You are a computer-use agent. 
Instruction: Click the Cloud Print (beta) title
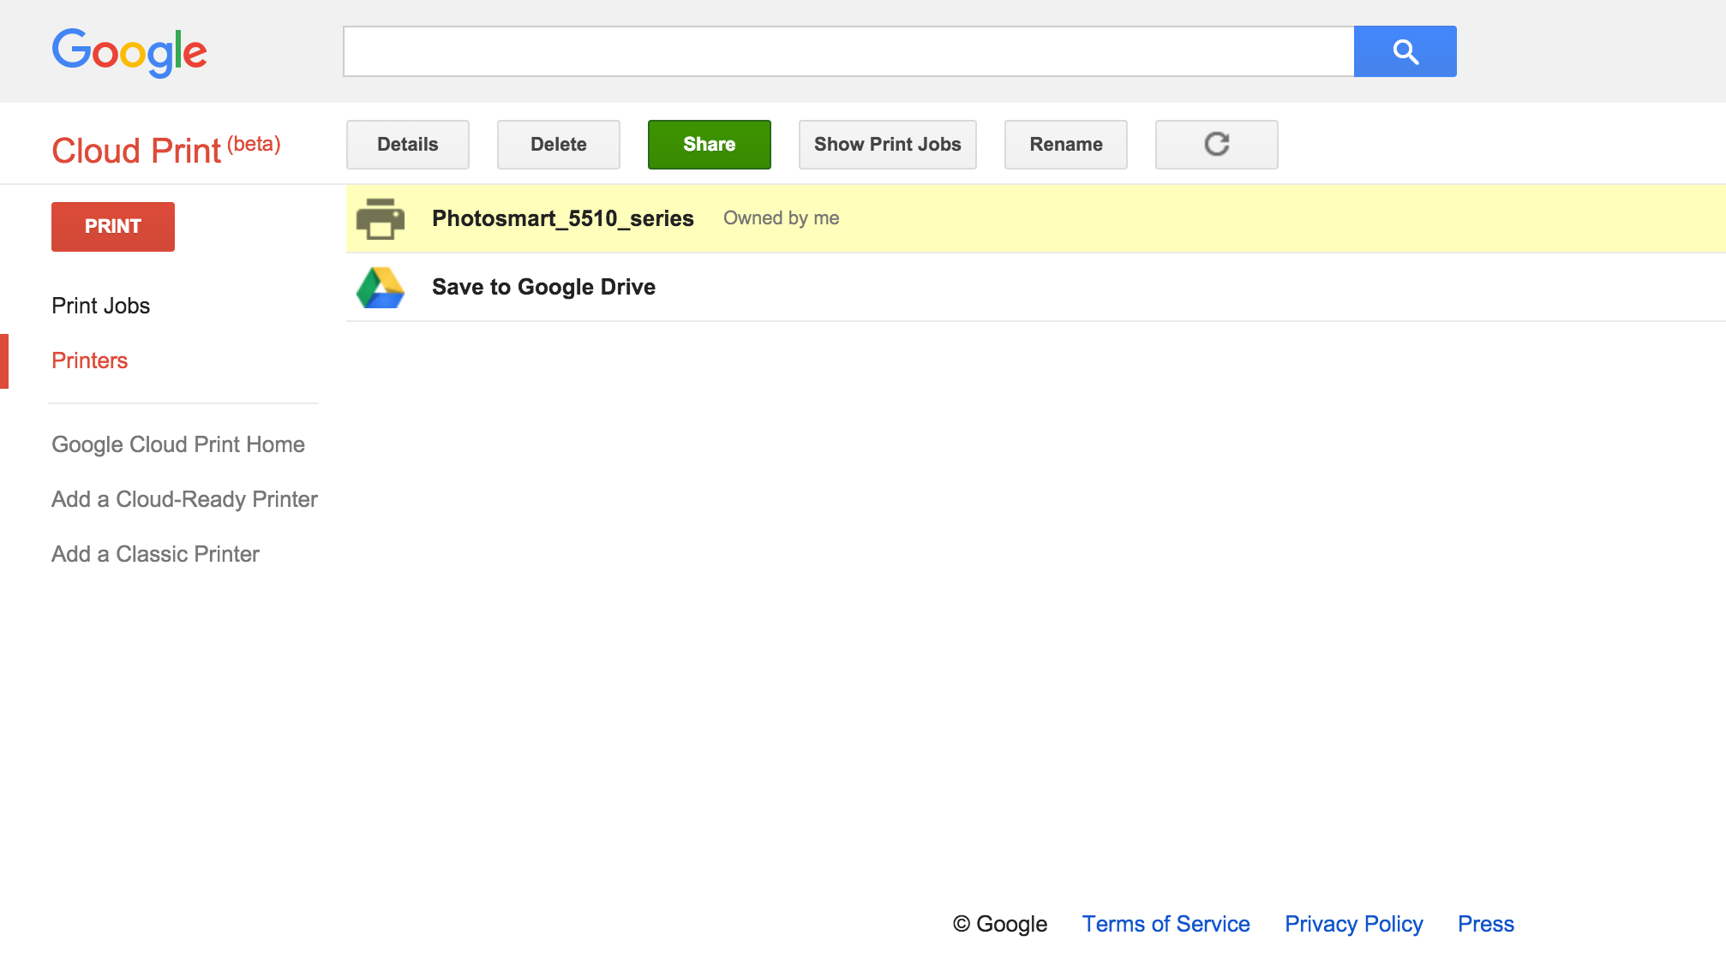click(x=166, y=150)
